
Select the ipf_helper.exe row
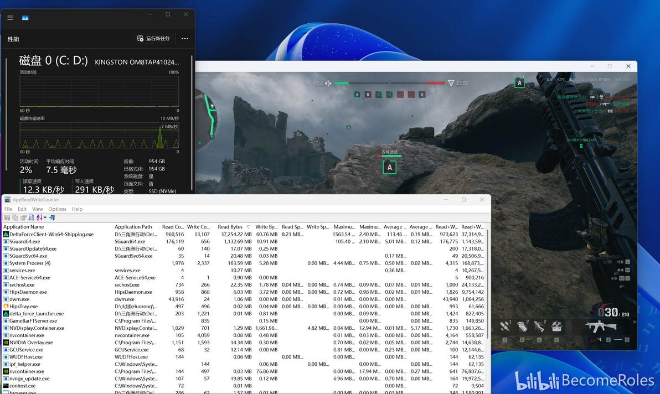coord(244,364)
